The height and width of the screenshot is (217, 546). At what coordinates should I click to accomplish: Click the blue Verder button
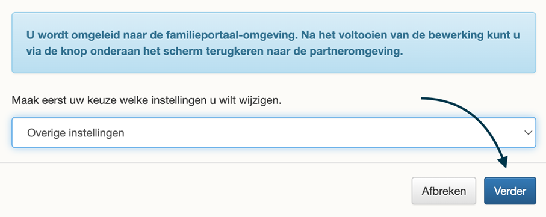pyautogui.click(x=510, y=191)
